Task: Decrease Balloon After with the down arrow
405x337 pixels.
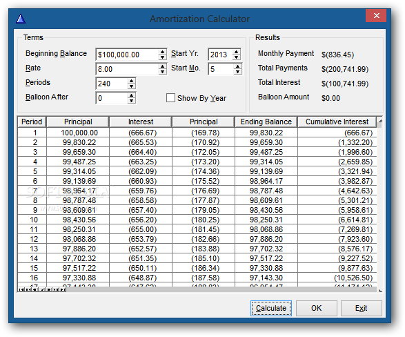Action: point(132,101)
